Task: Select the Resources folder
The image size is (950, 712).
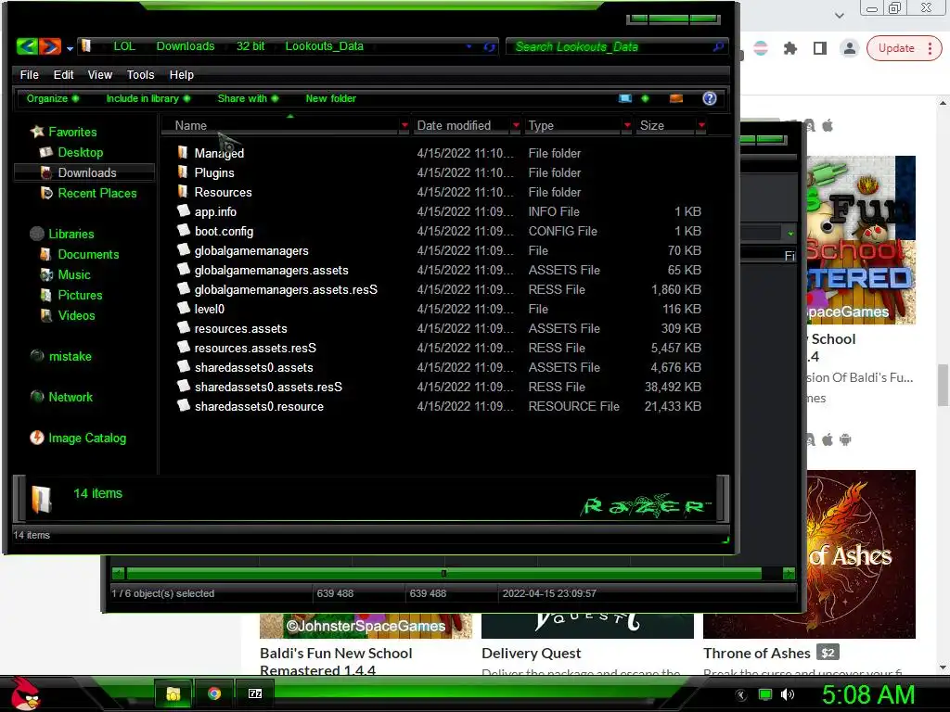Action: (x=223, y=192)
